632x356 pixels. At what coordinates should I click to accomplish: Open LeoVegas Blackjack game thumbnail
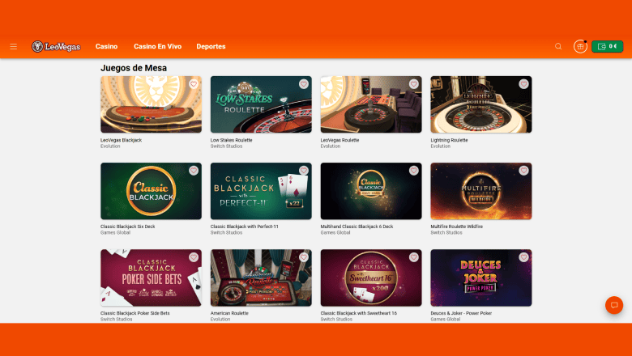[x=152, y=104]
